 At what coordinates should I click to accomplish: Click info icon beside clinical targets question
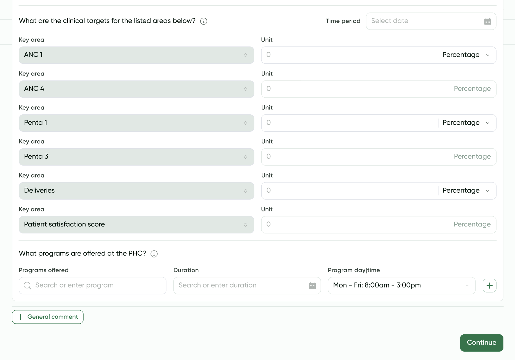pyautogui.click(x=204, y=21)
